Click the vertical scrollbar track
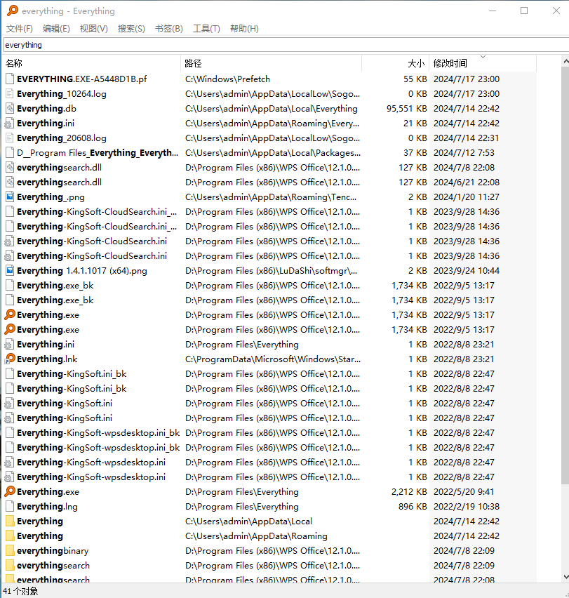 click(x=565, y=526)
